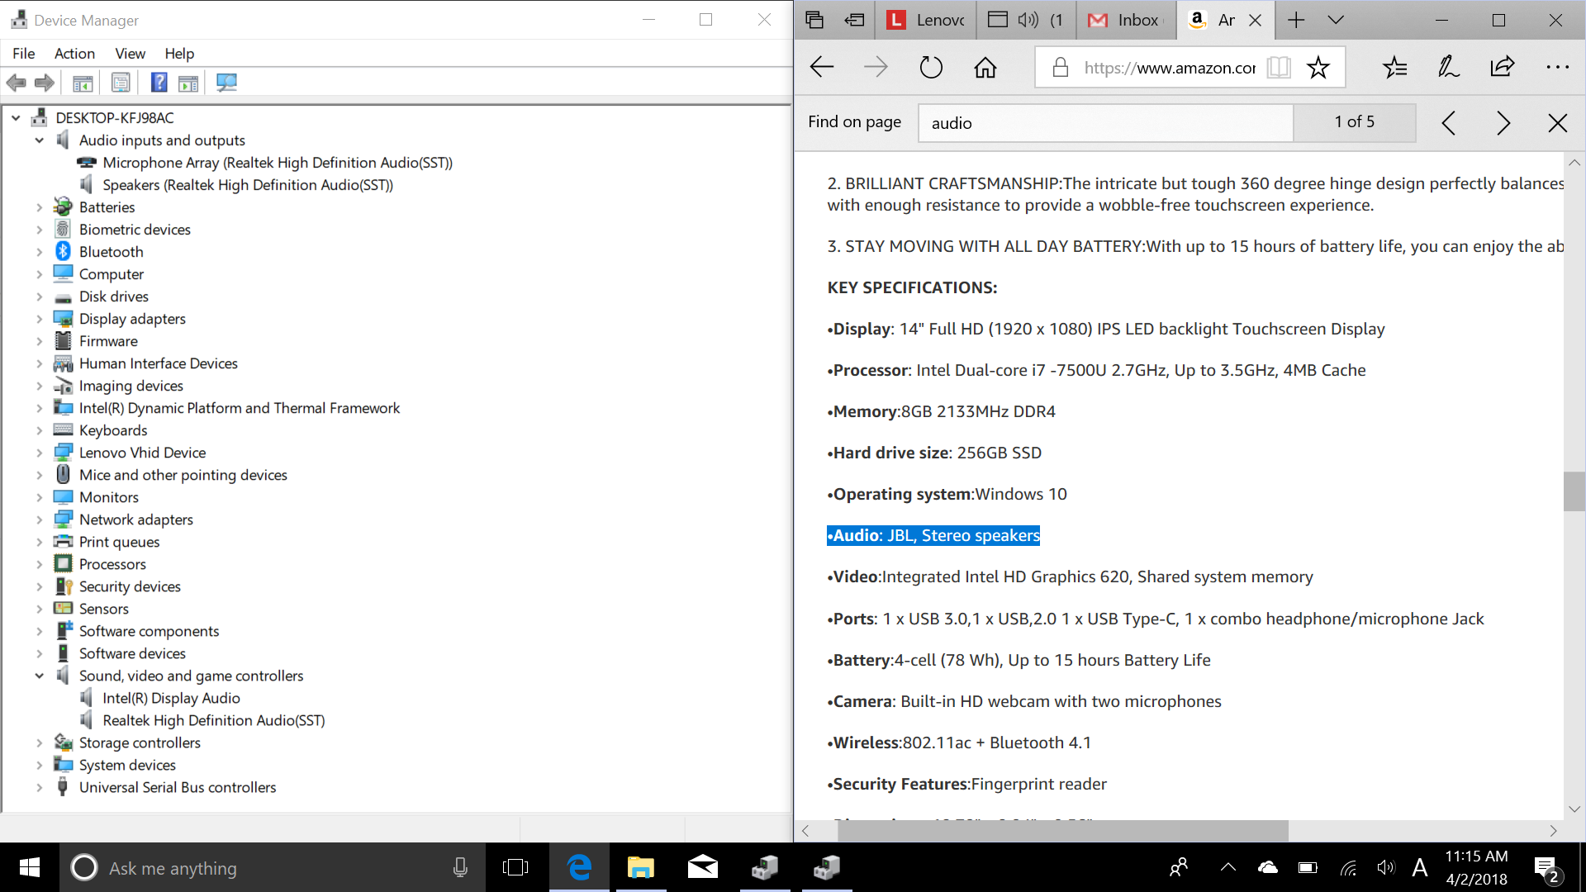Open the Edge Hub favorites list icon
The height and width of the screenshot is (892, 1586).
point(1395,67)
